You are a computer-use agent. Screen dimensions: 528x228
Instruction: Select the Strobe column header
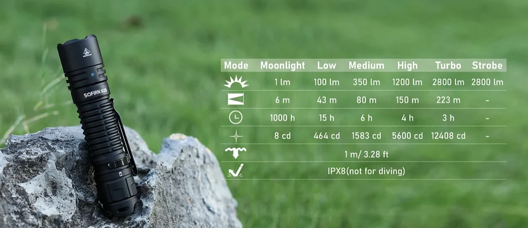point(487,65)
